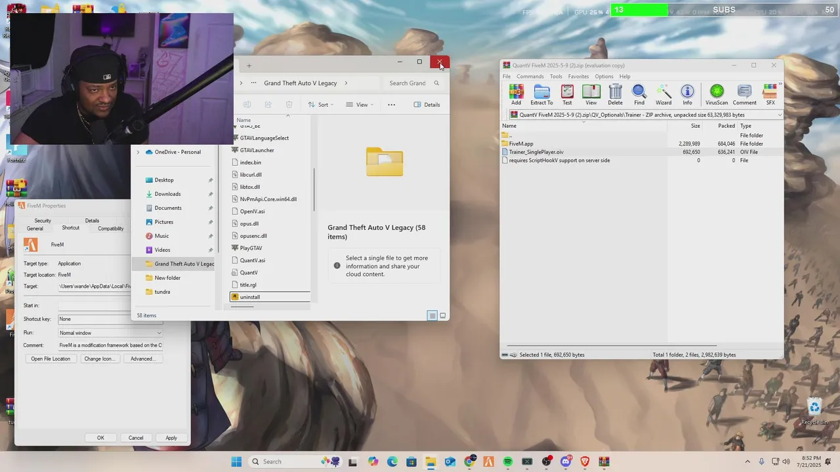
Task: Open Find magnifier in WinRAR toolbar
Action: (x=639, y=95)
